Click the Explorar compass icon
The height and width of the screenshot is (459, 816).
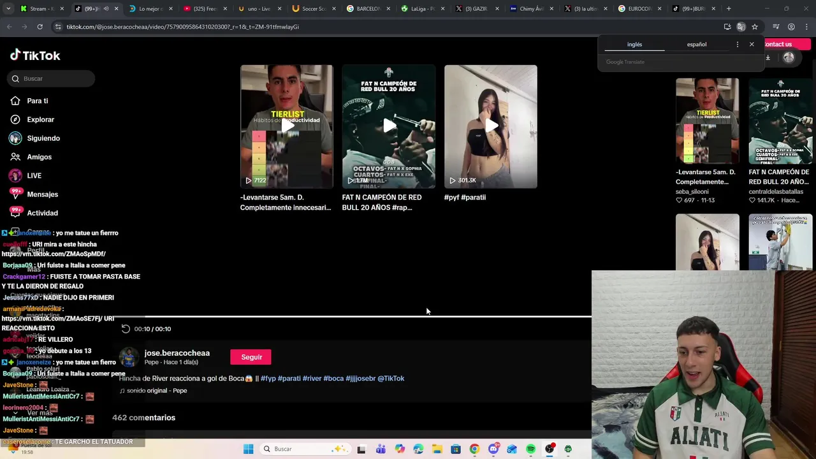click(x=15, y=119)
